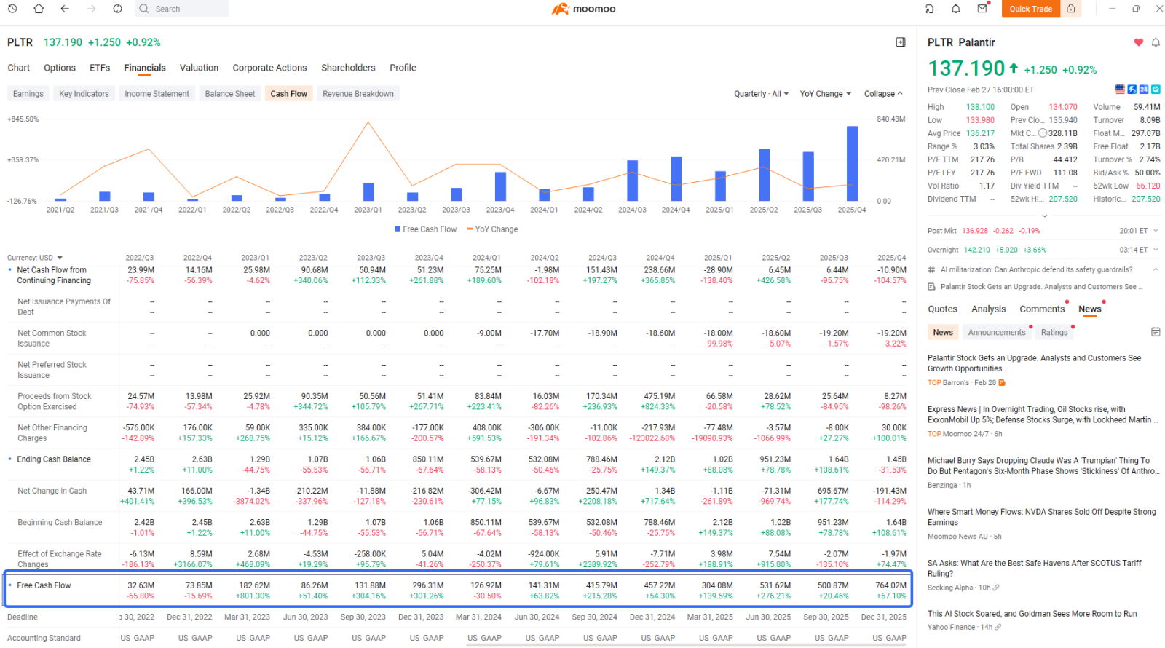This screenshot has height=648, width=1165.
Task: Click the 764.02M Free Cash Flow cell
Action: click(890, 585)
